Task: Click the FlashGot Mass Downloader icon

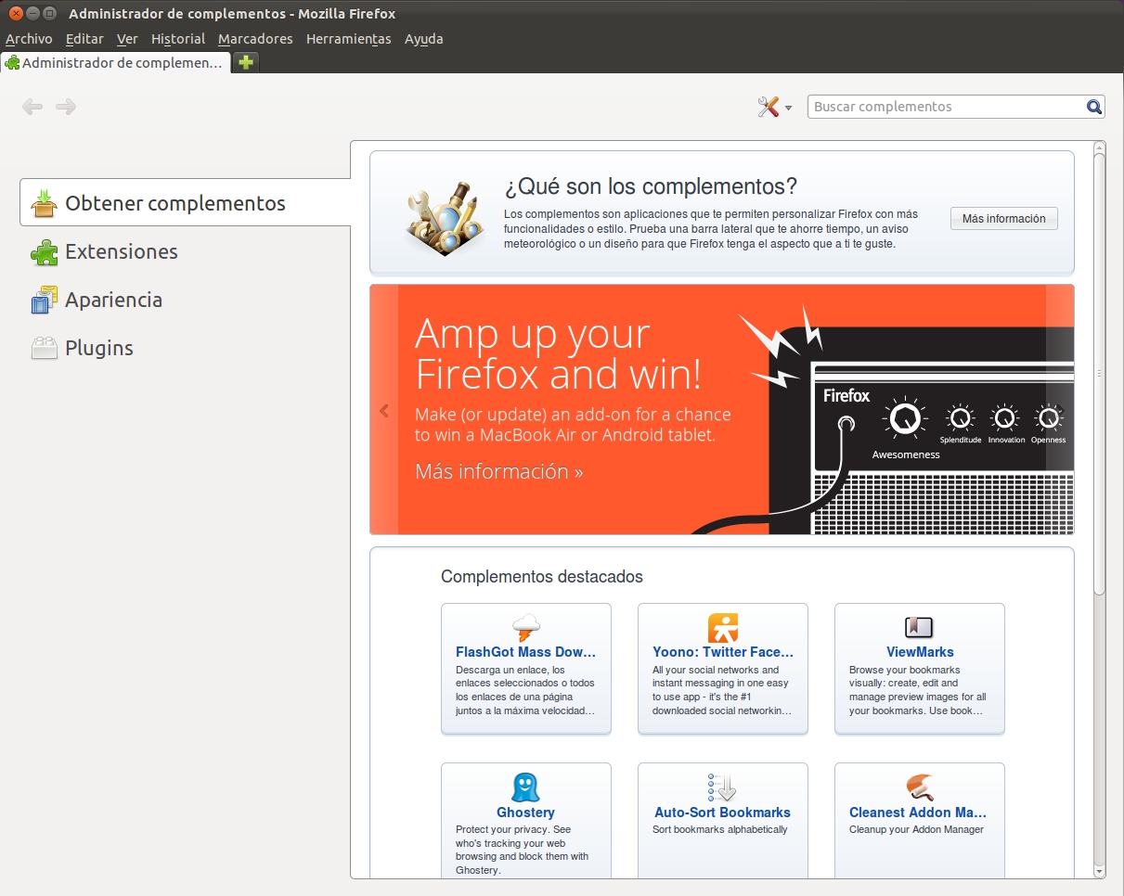Action: (x=525, y=628)
